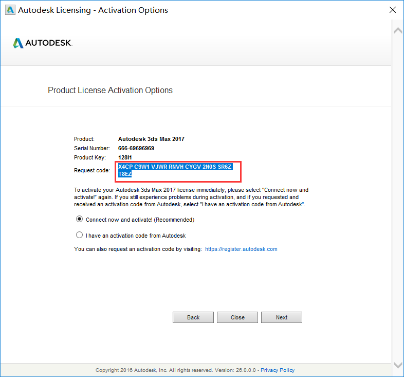
Task: Select "Connect now and activate!" radio option
Action: 79,219
